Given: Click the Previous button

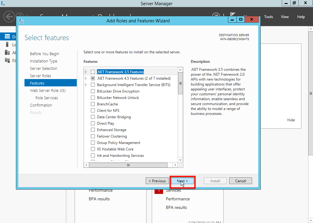Looking at the screenshot, I should pyautogui.click(x=157, y=181).
